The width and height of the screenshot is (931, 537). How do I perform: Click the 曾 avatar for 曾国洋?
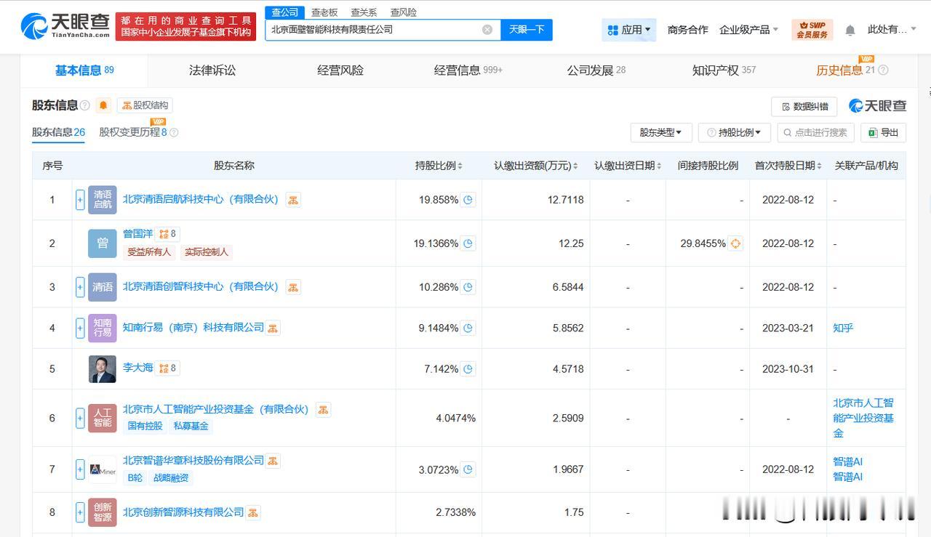[103, 243]
